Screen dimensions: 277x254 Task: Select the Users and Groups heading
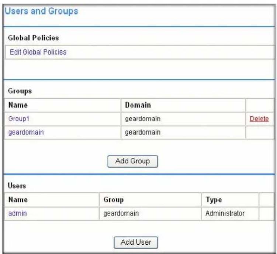(x=41, y=11)
